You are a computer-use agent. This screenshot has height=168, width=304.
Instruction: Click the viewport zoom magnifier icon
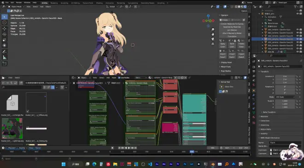point(213,30)
